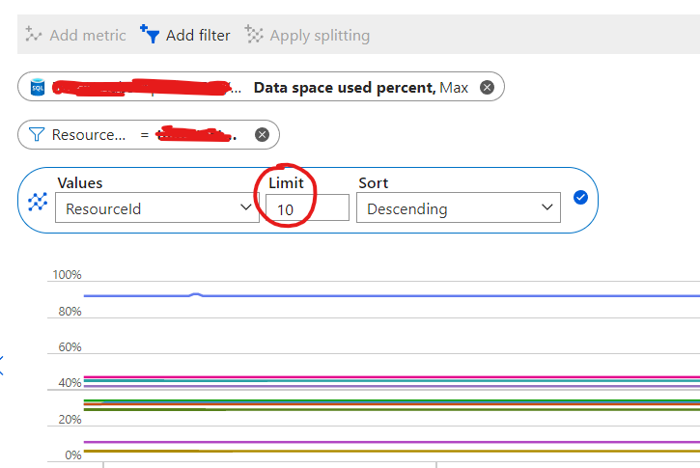Image resolution: width=700 pixels, height=468 pixels.
Task: Click the Add metric button label
Action: coord(88,35)
